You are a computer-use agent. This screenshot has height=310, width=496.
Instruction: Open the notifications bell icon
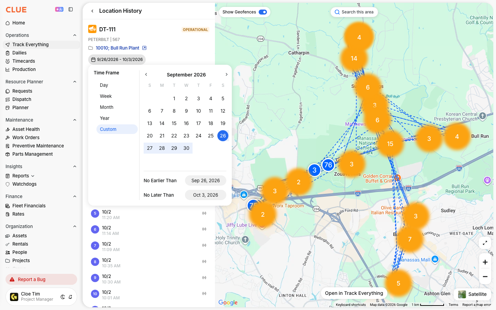point(70,297)
